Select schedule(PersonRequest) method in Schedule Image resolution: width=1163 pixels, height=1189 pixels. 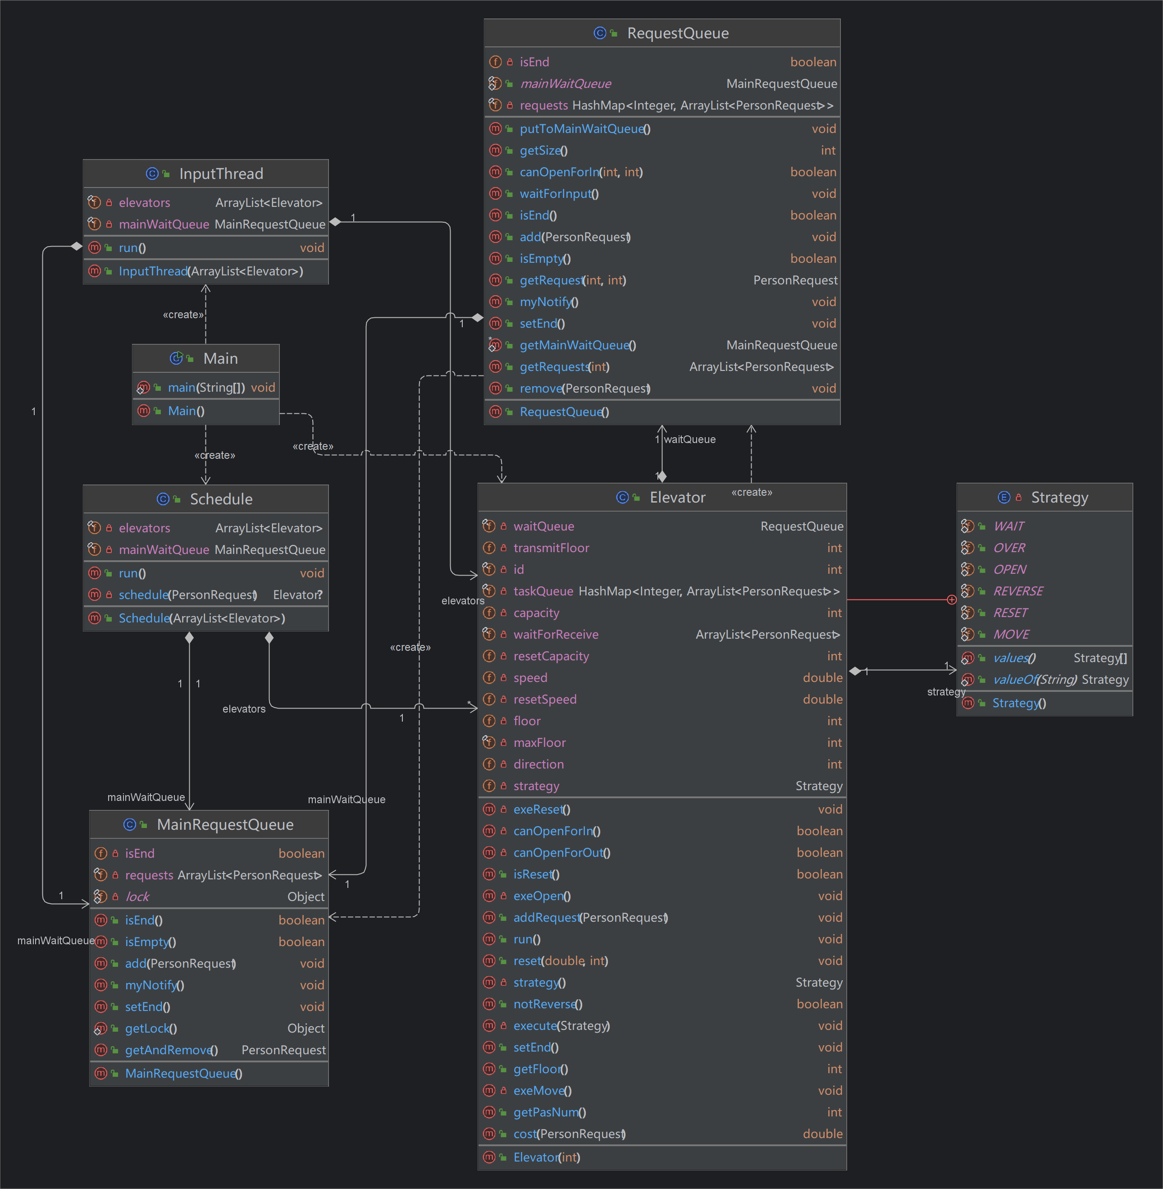pyautogui.click(x=206, y=594)
